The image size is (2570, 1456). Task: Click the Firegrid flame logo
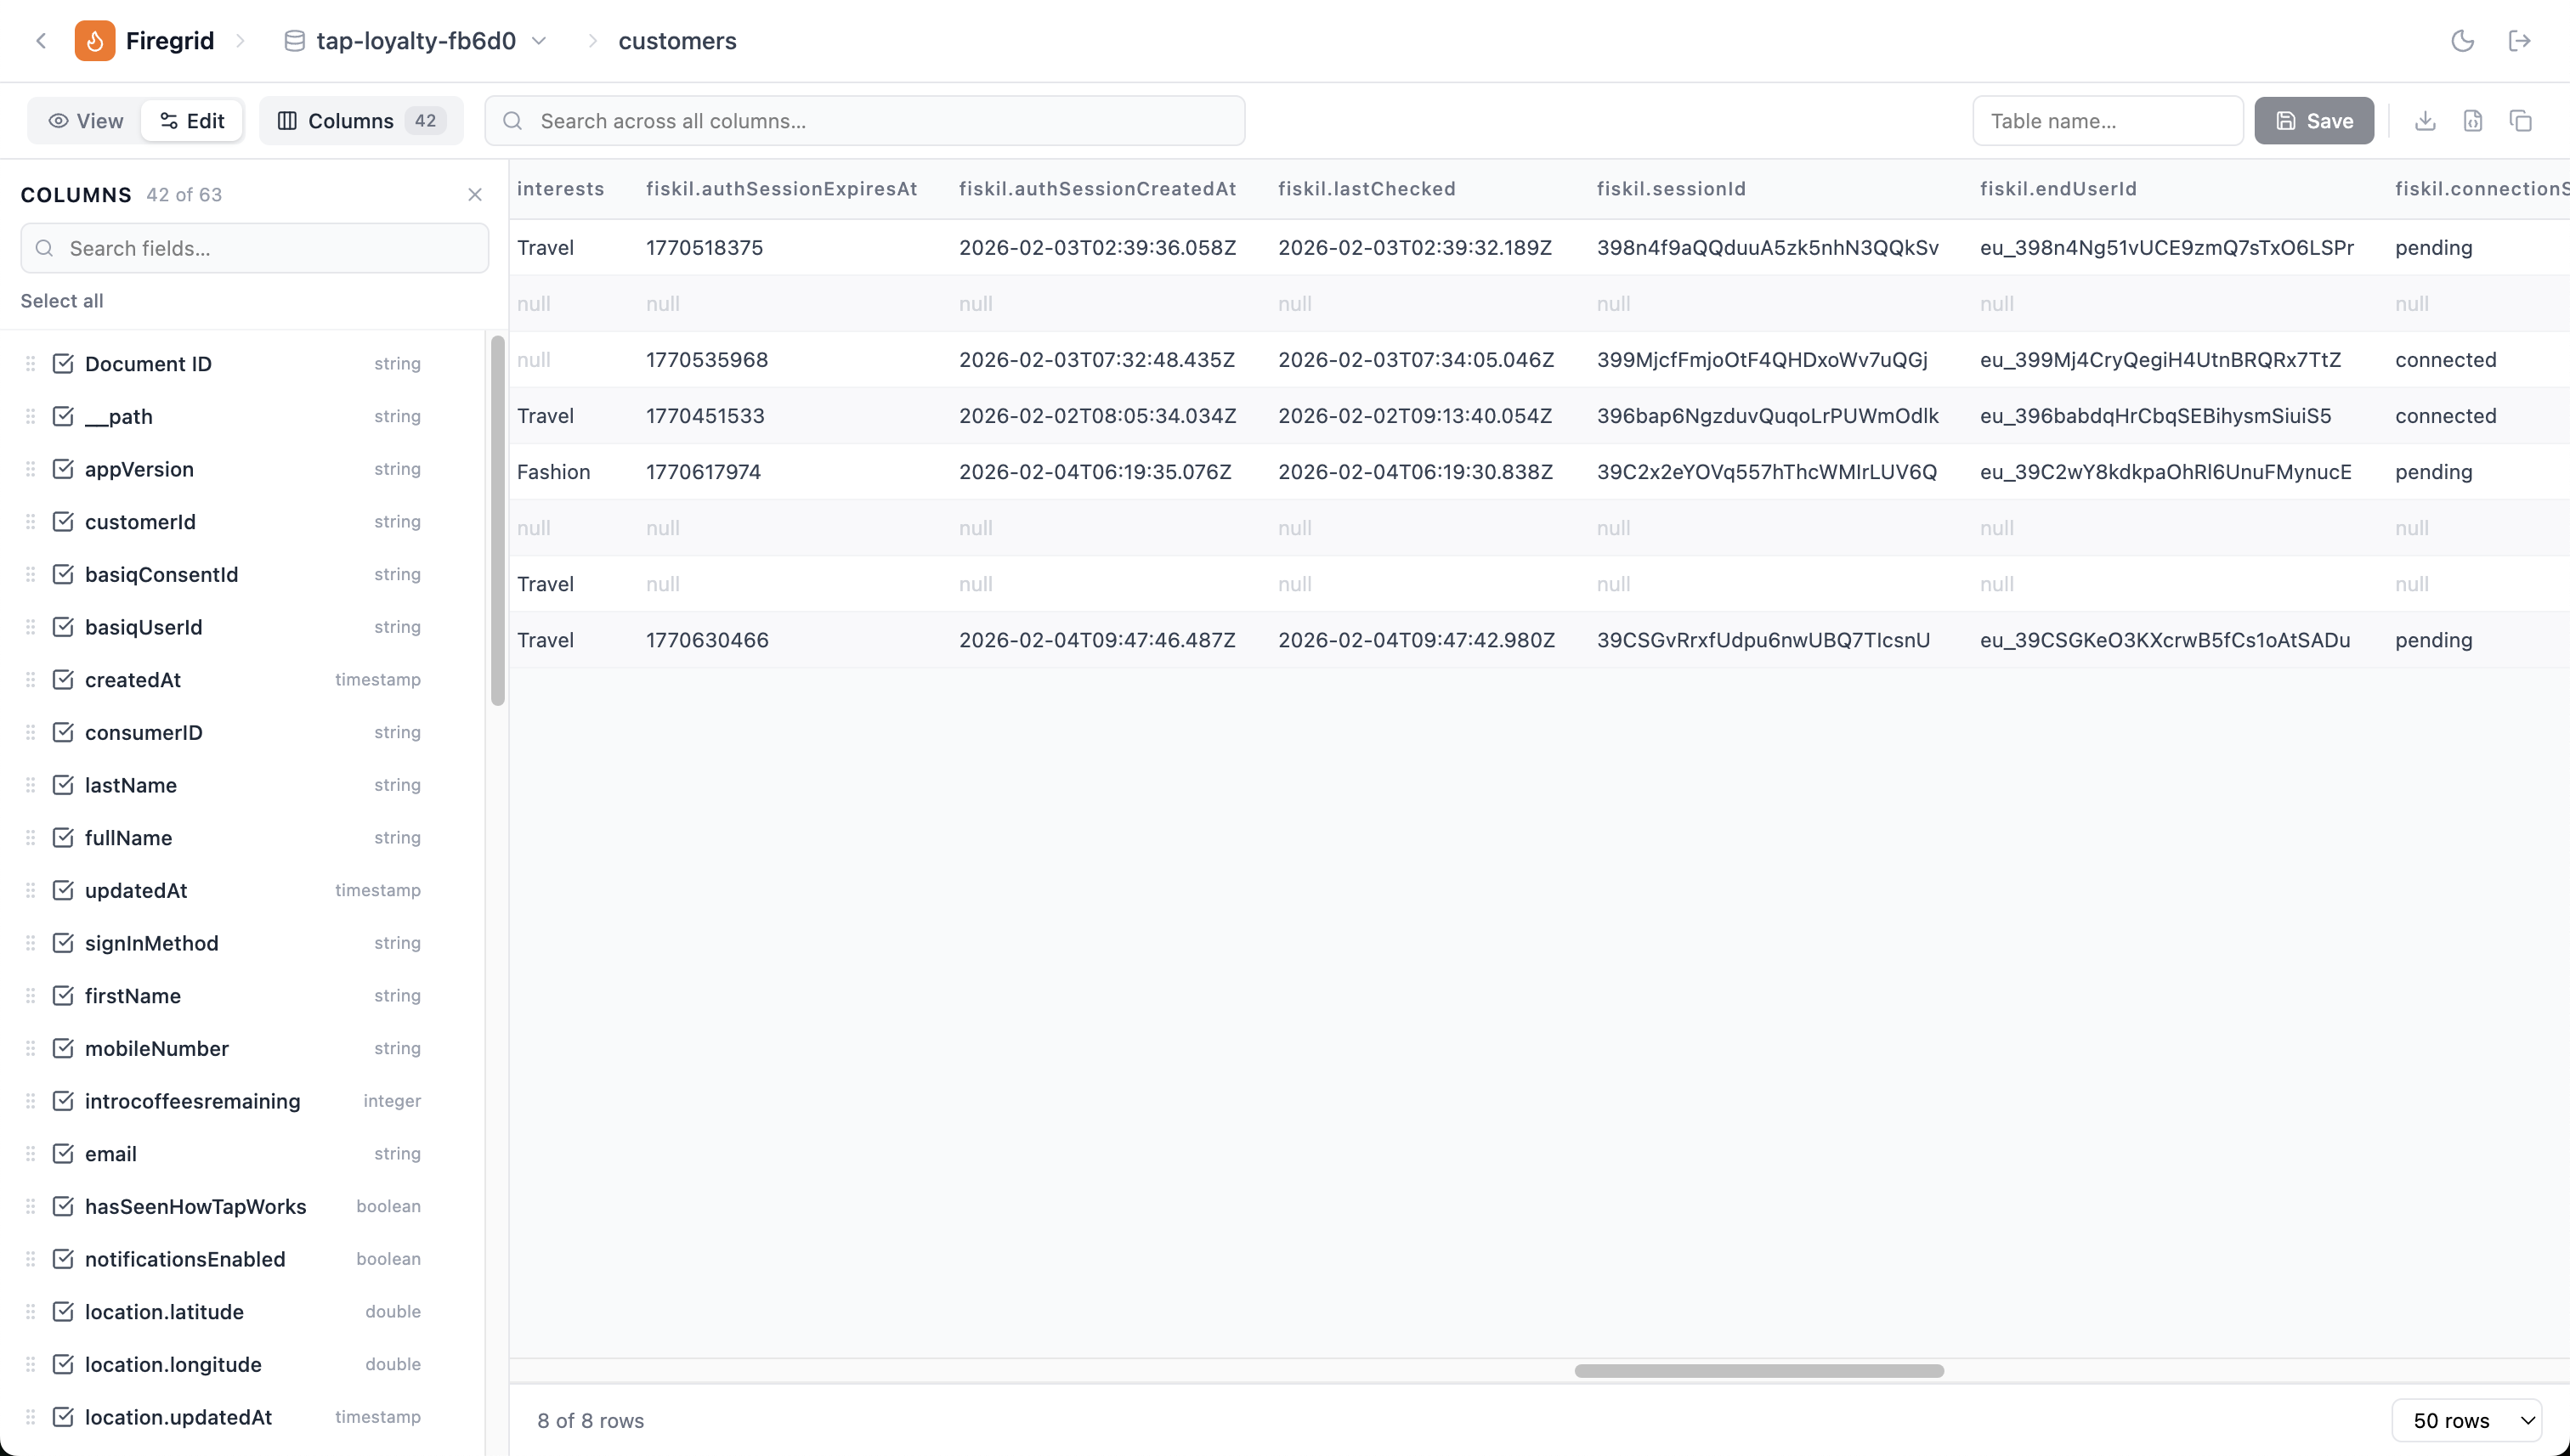click(95, 41)
